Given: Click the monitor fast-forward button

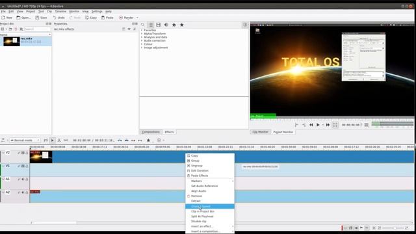Looking at the screenshot, I should pos(328,125).
